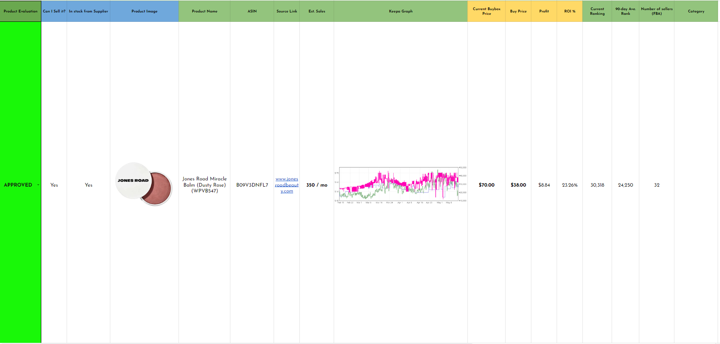Click the Keepa price history graph
This screenshot has width=720, height=344.
(401, 185)
